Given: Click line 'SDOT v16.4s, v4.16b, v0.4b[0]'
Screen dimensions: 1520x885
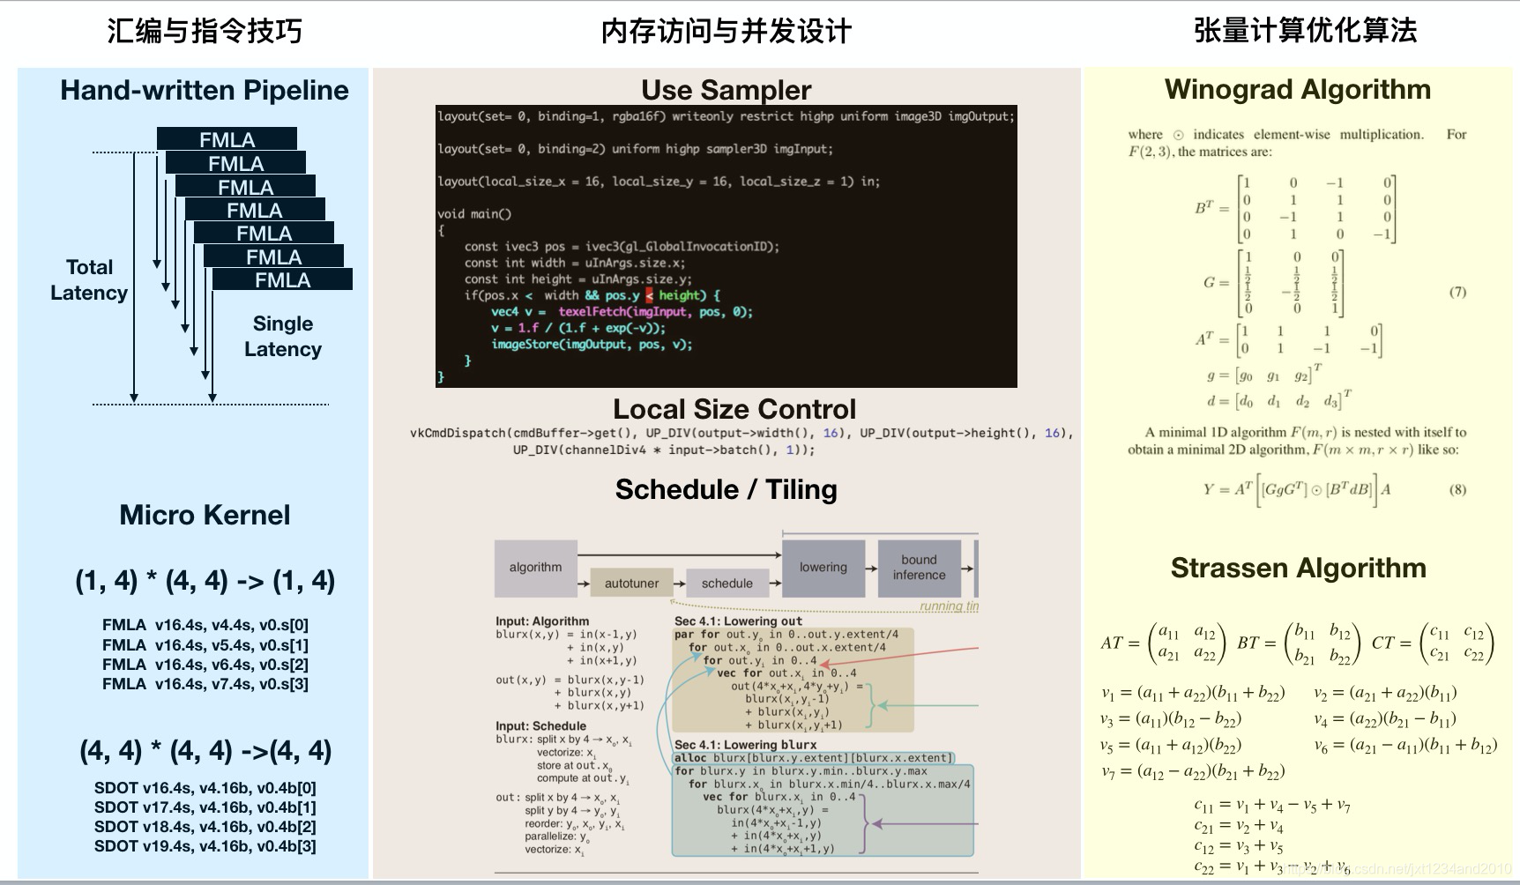Looking at the screenshot, I should coord(205,788).
